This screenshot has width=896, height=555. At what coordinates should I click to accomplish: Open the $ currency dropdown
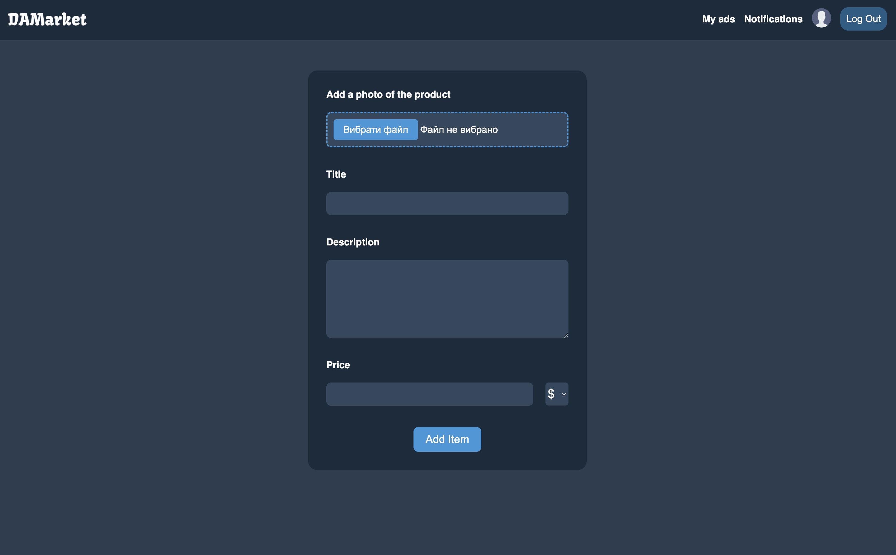[x=556, y=394]
